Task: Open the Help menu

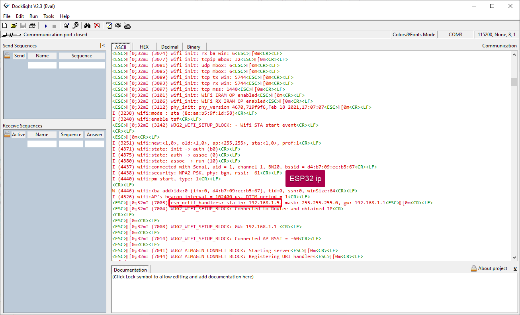Action: coord(65,16)
